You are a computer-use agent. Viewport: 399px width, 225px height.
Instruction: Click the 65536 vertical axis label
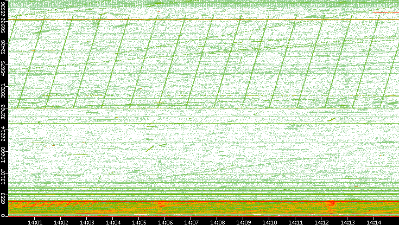click(3, 9)
